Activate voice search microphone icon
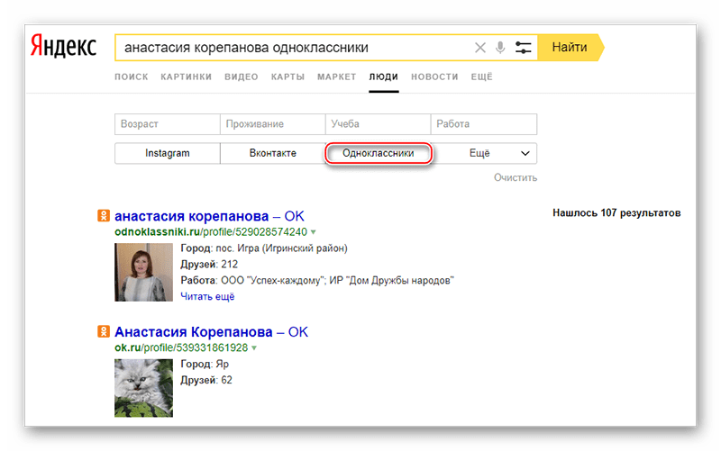Image resolution: width=721 pixels, height=451 pixels. 500,48
